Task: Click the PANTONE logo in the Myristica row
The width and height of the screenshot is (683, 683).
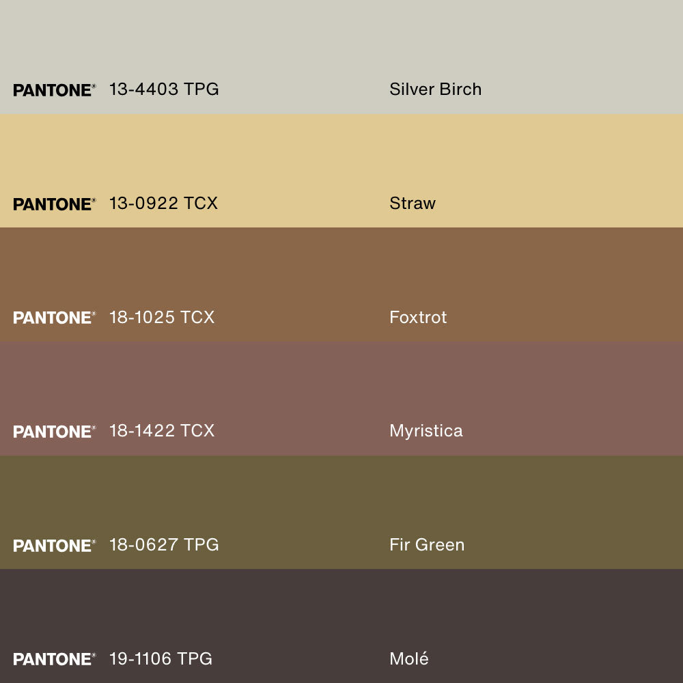Action: (x=54, y=432)
